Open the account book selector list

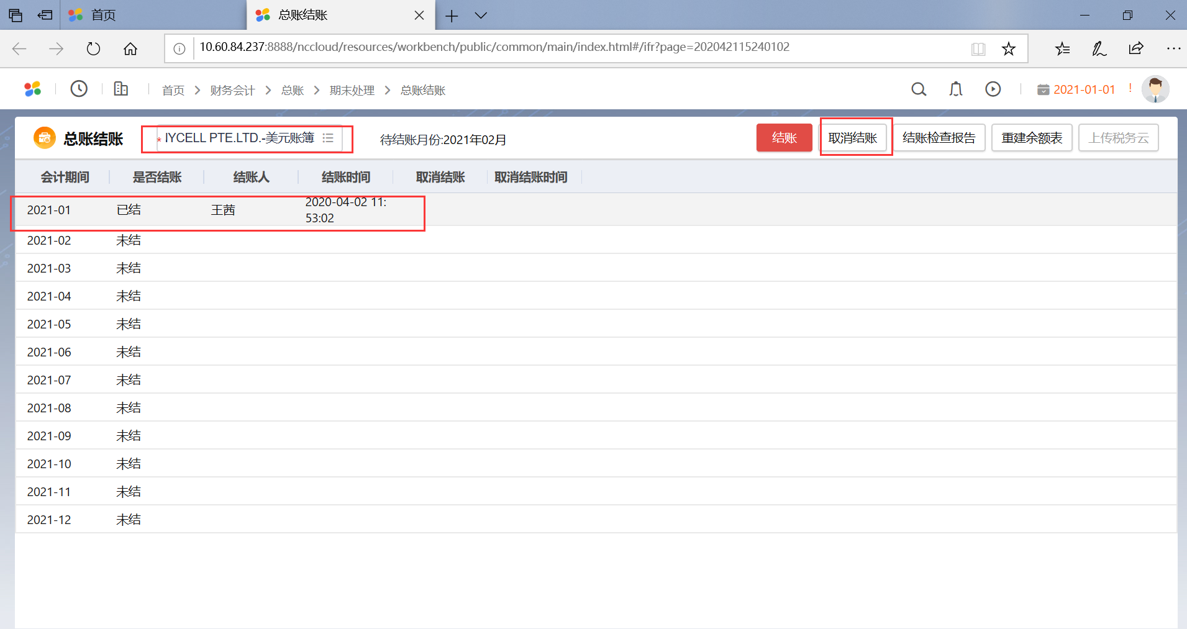329,138
